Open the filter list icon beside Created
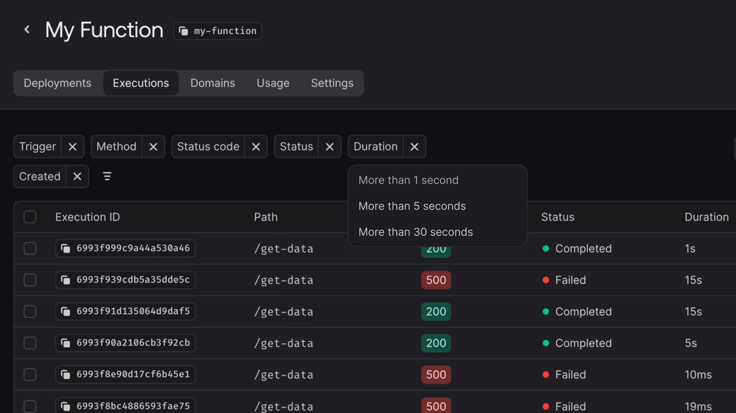This screenshot has height=413, width=736. [x=107, y=176]
